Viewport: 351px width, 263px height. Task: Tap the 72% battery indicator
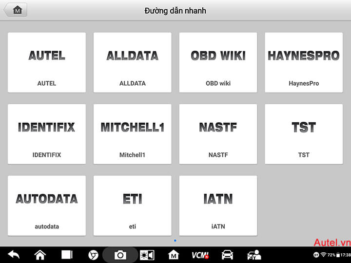pyautogui.click(x=334, y=255)
